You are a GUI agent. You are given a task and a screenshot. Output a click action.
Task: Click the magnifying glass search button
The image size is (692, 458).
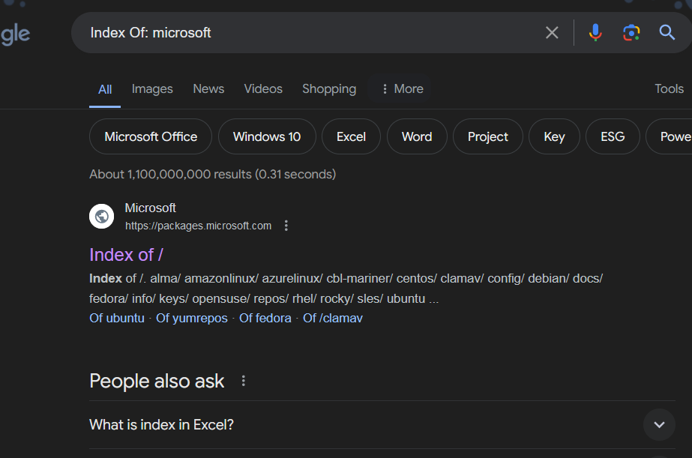click(667, 32)
